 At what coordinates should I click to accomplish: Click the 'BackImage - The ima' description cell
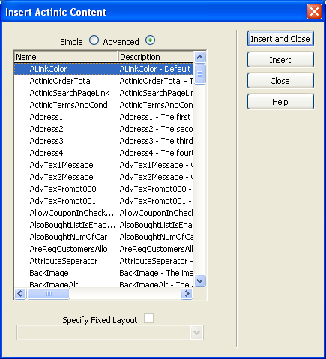[157, 273]
